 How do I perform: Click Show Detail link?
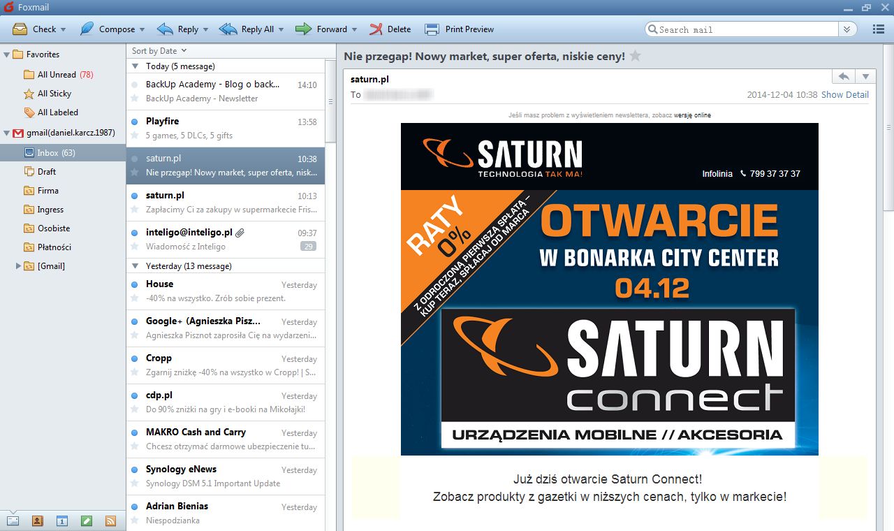tap(845, 94)
